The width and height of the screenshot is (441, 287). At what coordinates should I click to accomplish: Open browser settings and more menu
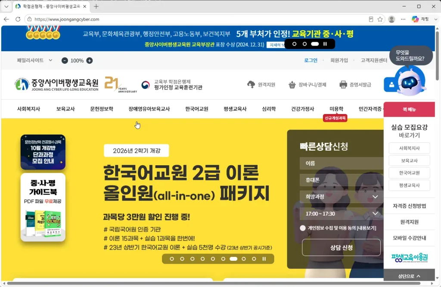(x=403, y=19)
